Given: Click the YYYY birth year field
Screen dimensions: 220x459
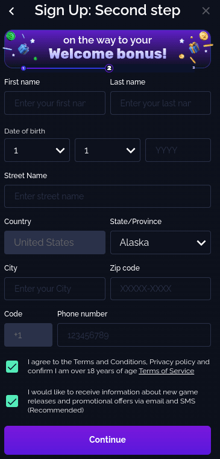Looking at the screenshot, I should pyautogui.click(x=178, y=150).
